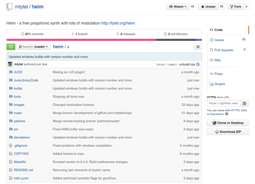The width and height of the screenshot is (255, 184).
Task: Open the tytel.org/helm website link
Action: pos(118,23)
